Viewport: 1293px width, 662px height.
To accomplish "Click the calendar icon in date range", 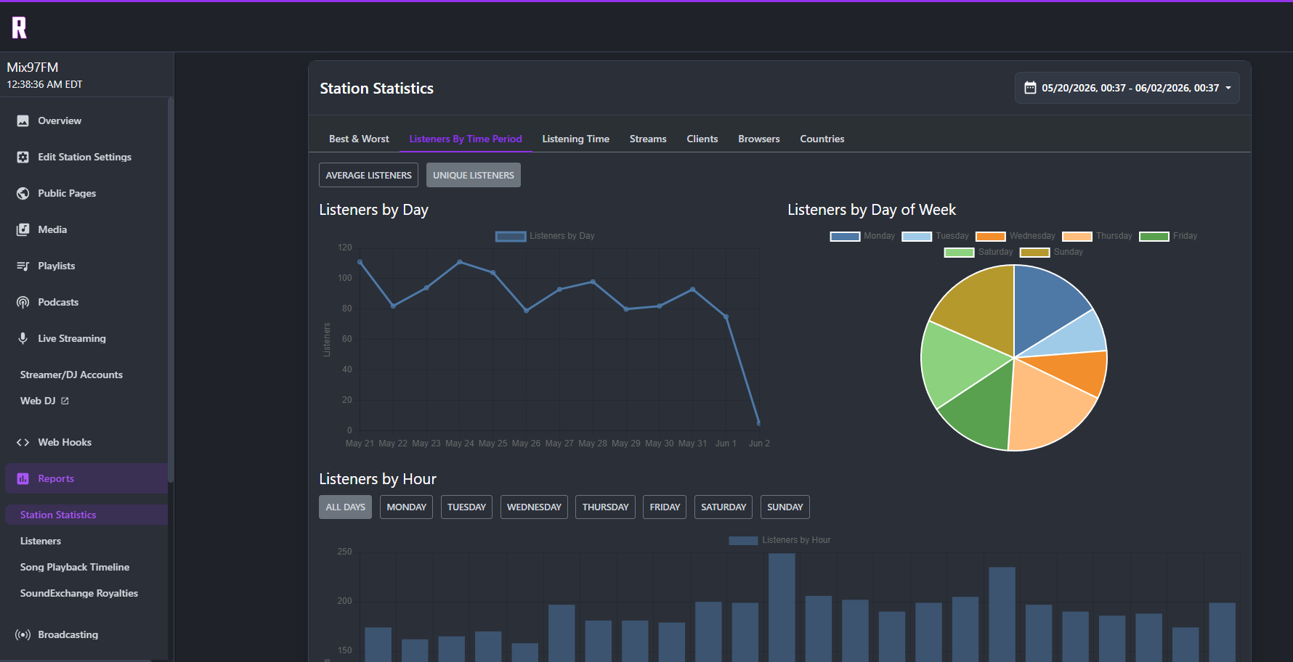I will [x=1030, y=88].
